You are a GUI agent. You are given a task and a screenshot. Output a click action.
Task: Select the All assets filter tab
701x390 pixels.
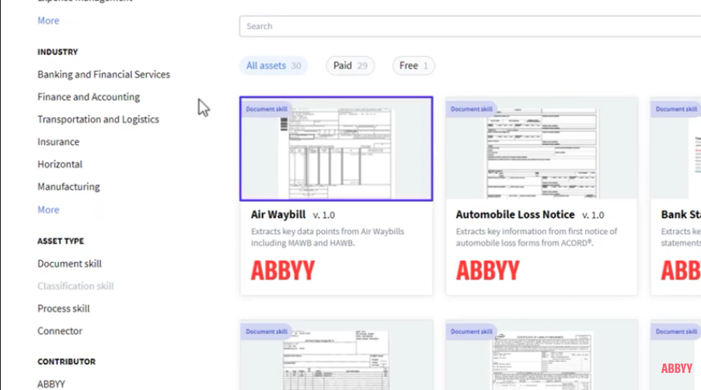pyautogui.click(x=274, y=66)
